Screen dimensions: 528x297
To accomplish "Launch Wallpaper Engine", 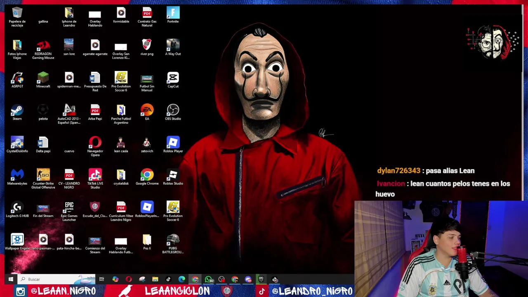I will [x=17, y=241].
